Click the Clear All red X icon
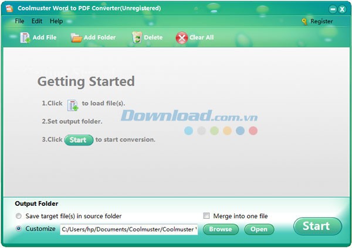 click(182, 37)
